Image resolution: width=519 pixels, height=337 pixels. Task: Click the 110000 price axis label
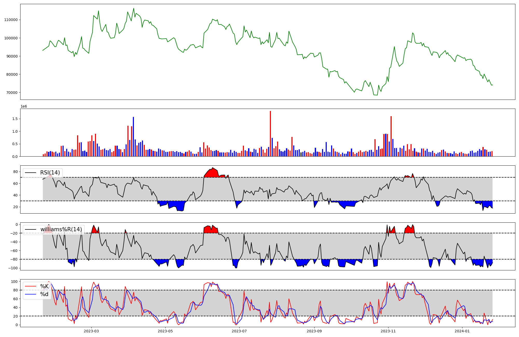11,20
